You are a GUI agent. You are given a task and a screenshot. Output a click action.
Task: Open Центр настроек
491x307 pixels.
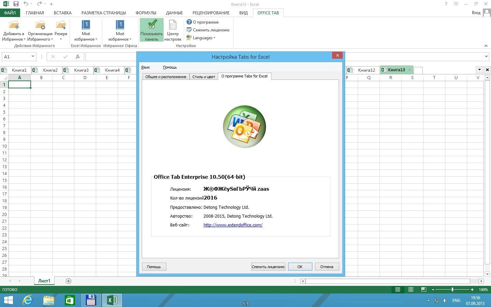pos(173,30)
